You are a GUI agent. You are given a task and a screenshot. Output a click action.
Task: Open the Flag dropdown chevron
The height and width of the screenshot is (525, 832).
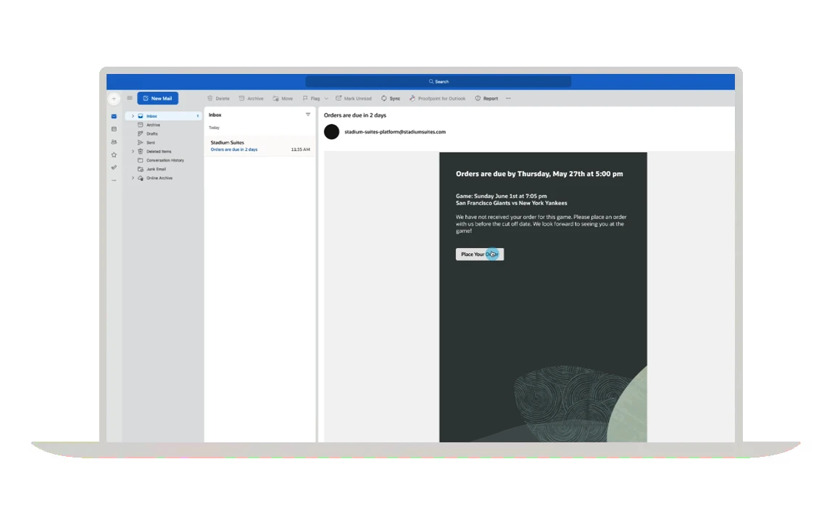(327, 99)
